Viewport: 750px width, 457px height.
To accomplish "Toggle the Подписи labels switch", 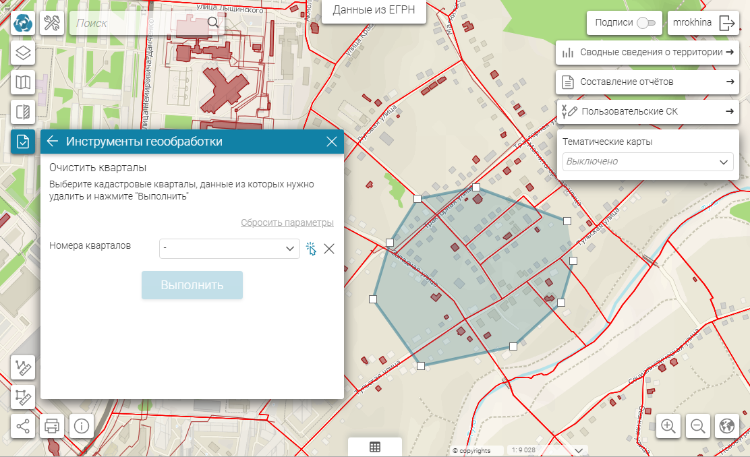I will click(x=646, y=23).
